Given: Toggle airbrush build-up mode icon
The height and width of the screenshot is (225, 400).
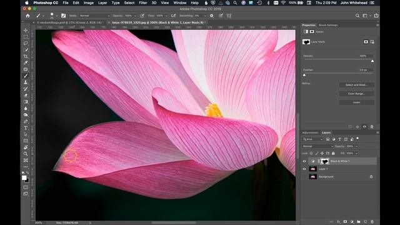Looking at the screenshot, I should pyautogui.click(x=173, y=16).
